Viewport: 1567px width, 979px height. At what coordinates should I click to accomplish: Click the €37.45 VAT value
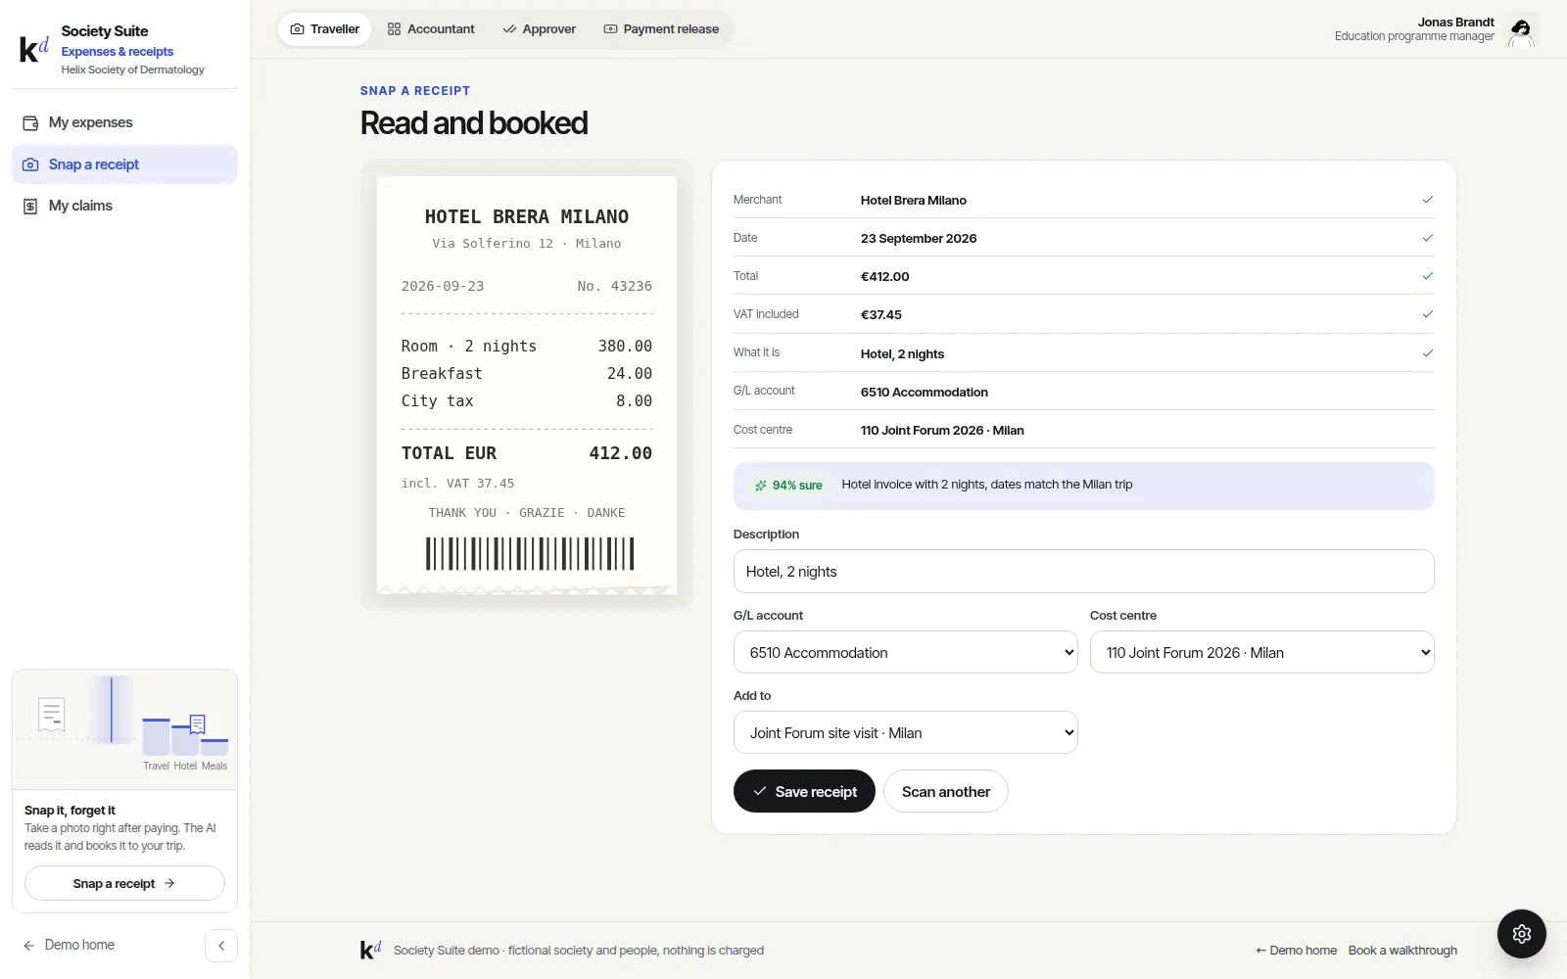880,314
